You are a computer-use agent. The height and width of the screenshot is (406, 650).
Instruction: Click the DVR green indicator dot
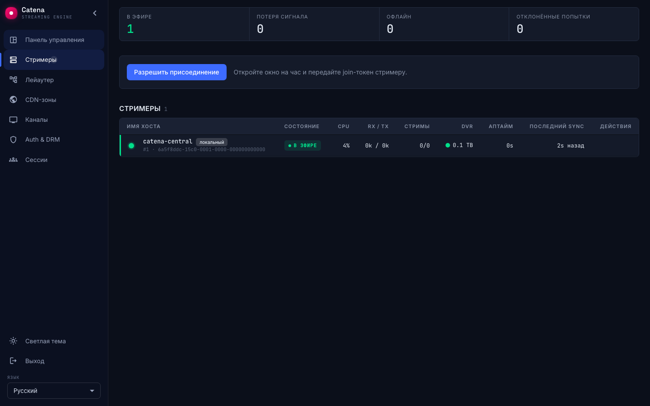(448, 145)
